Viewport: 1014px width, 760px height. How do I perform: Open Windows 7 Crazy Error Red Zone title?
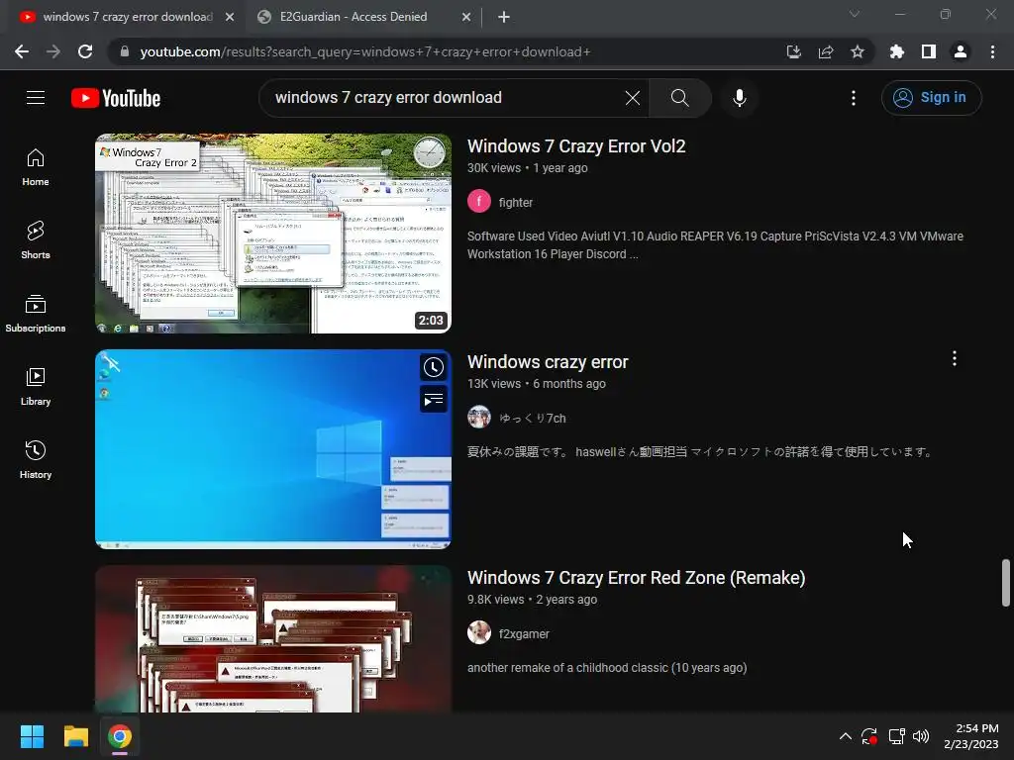637,578
